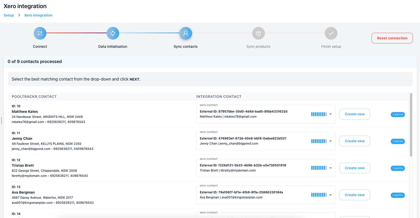Click match strength bar for Jenny Chan
420x218 pixels.
319,141
